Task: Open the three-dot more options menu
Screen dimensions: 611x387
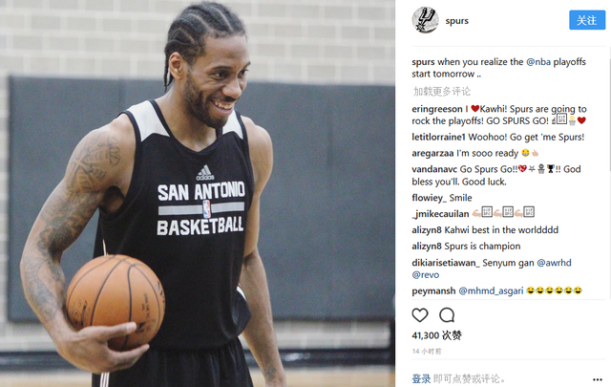Action: [x=598, y=379]
